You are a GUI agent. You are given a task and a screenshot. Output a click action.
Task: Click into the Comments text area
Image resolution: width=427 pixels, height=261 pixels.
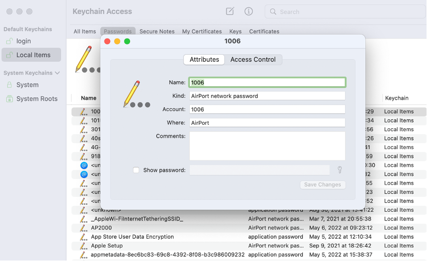click(x=267, y=146)
